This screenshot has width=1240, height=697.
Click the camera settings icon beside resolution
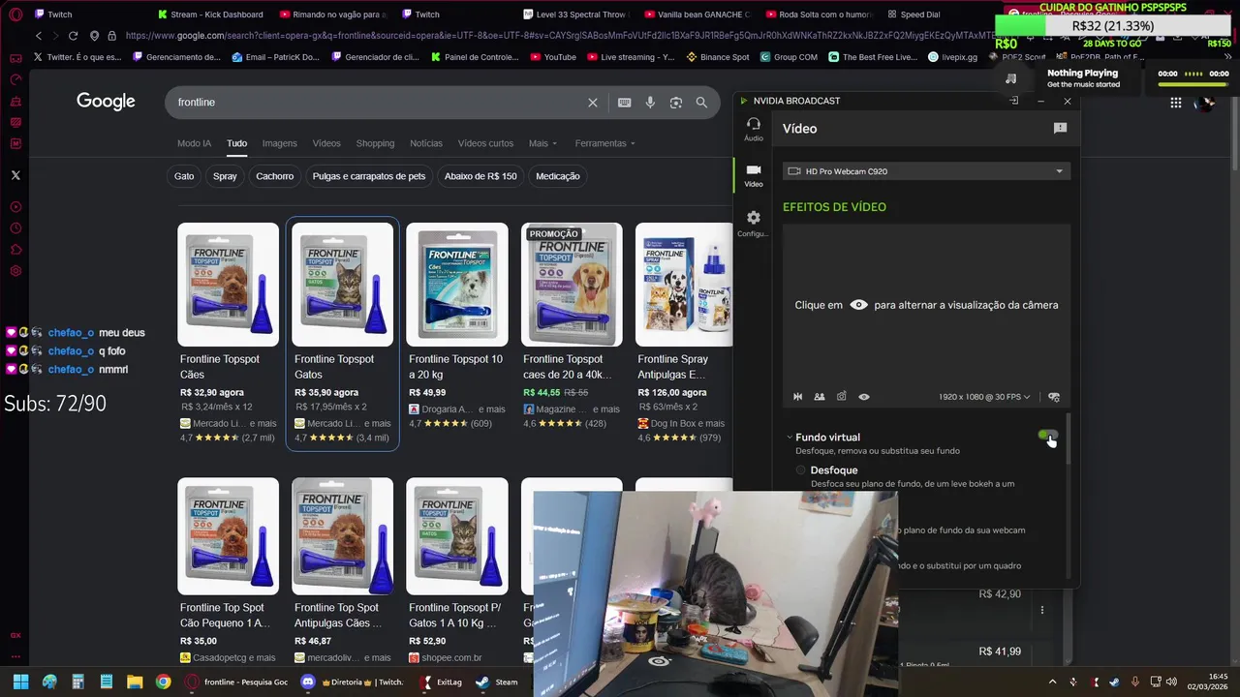(x=1054, y=397)
